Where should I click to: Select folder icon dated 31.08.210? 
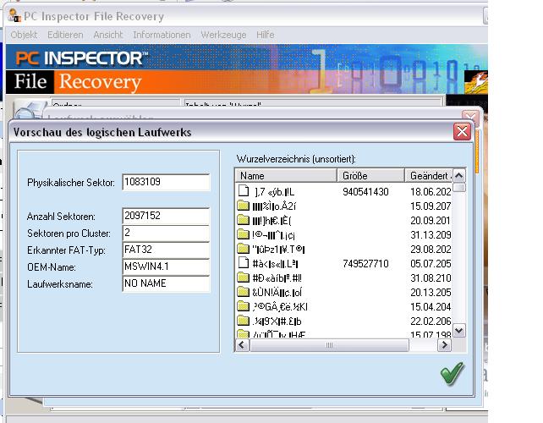244,277
